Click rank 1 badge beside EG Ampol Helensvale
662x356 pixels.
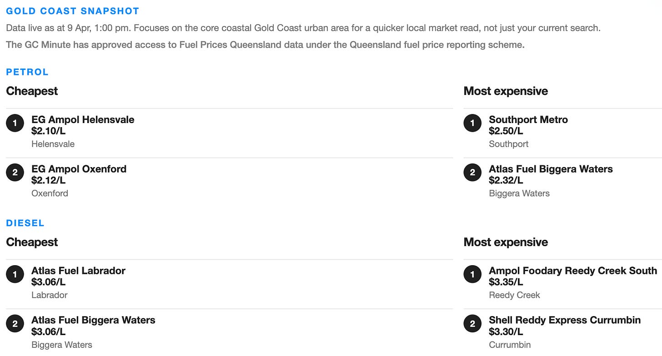tap(15, 123)
